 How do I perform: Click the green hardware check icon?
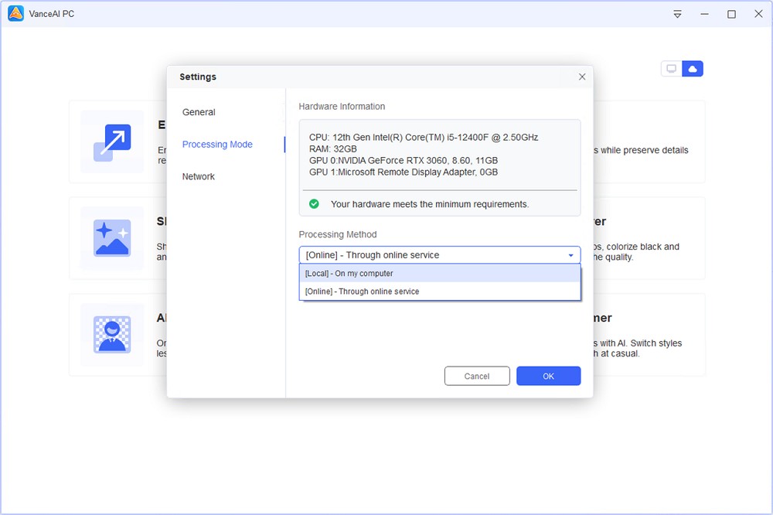[x=314, y=204]
